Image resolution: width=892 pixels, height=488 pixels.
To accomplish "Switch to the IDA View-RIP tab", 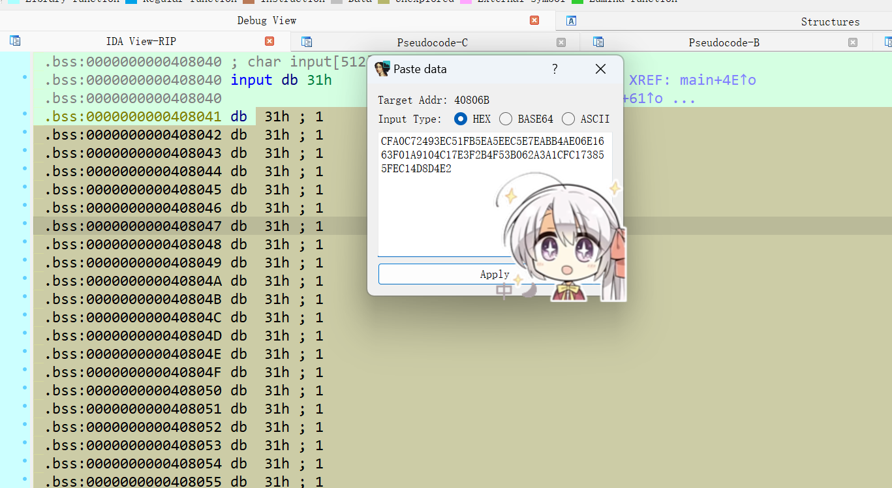I will (x=141, y=42).
